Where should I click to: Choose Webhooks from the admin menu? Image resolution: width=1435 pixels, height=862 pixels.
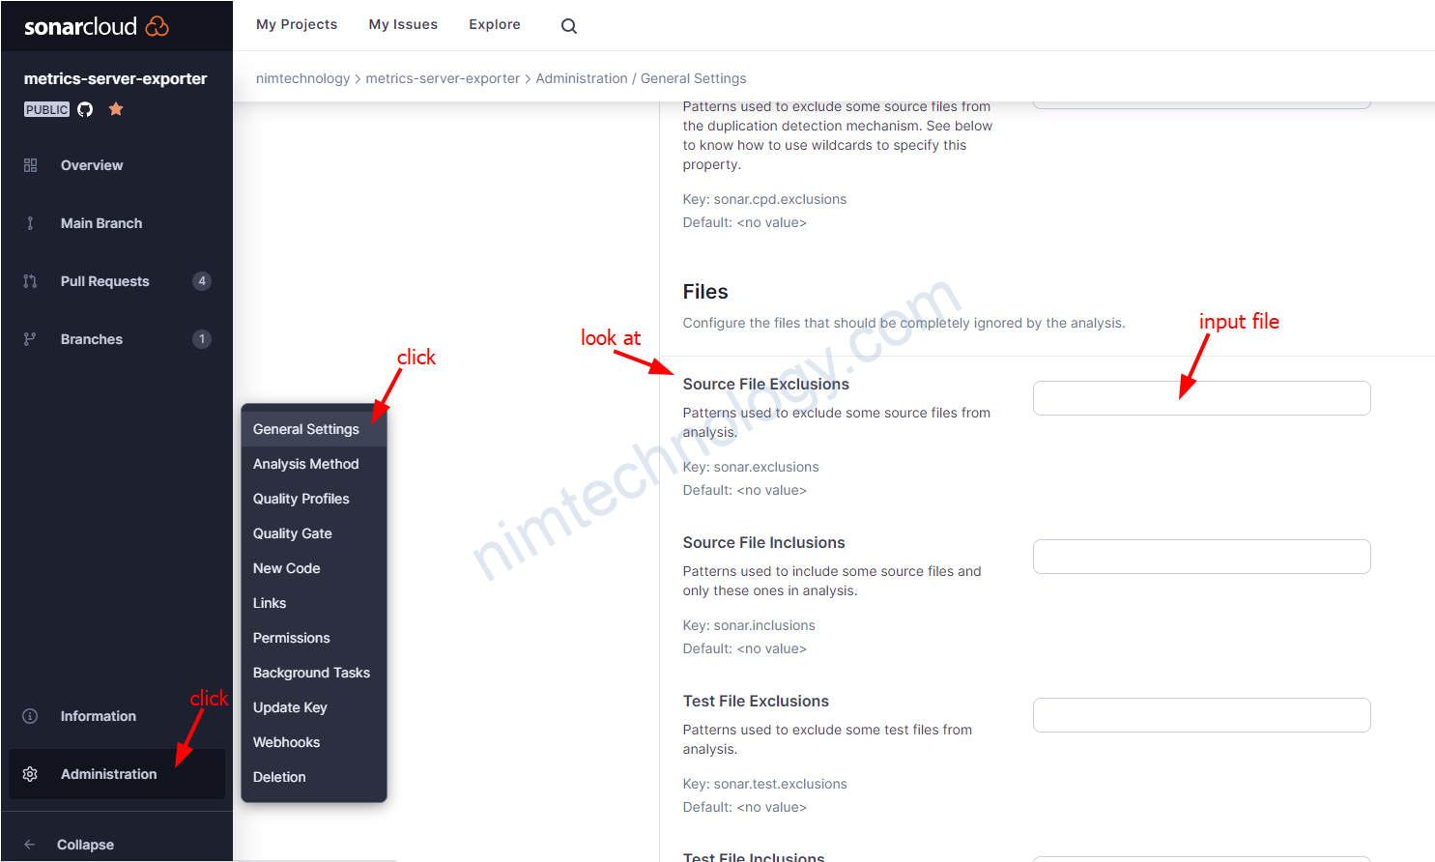point(286,742)
